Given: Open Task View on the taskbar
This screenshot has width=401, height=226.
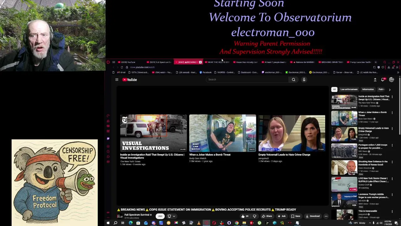Looking at the screenshot, I should pyautogui.click(x=123, y=223).
